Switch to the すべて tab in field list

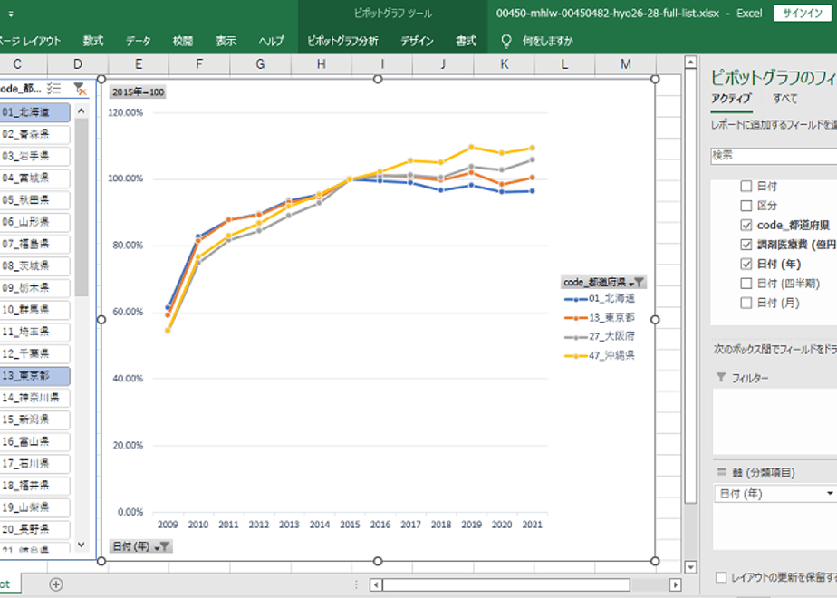[784, 99]
